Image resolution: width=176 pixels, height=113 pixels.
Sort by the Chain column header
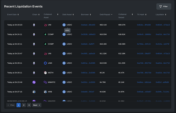pos(36,15)
